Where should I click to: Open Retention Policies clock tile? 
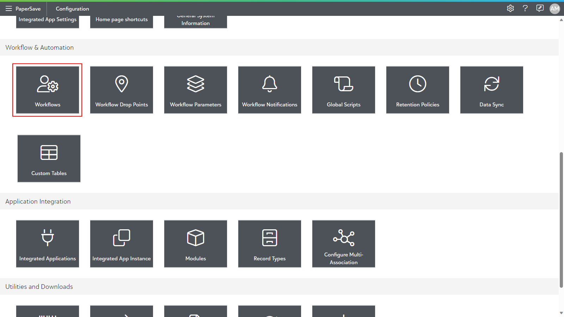pos(418,90)
